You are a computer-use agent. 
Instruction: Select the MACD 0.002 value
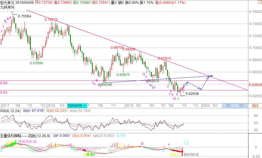pos(104,136)
